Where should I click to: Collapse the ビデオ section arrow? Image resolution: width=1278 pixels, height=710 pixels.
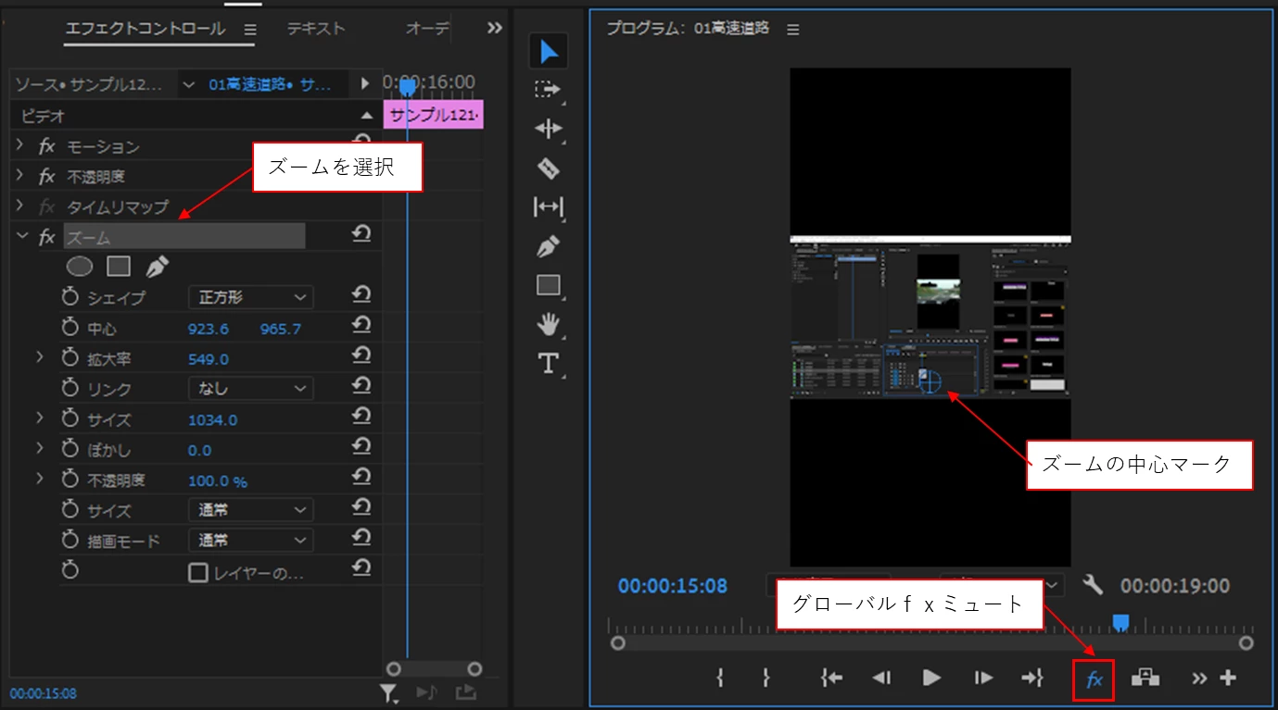[367, 116]
